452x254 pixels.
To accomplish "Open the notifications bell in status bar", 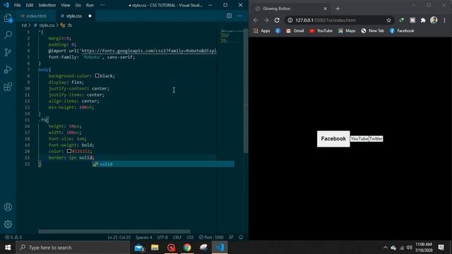I will pos(241,237).
